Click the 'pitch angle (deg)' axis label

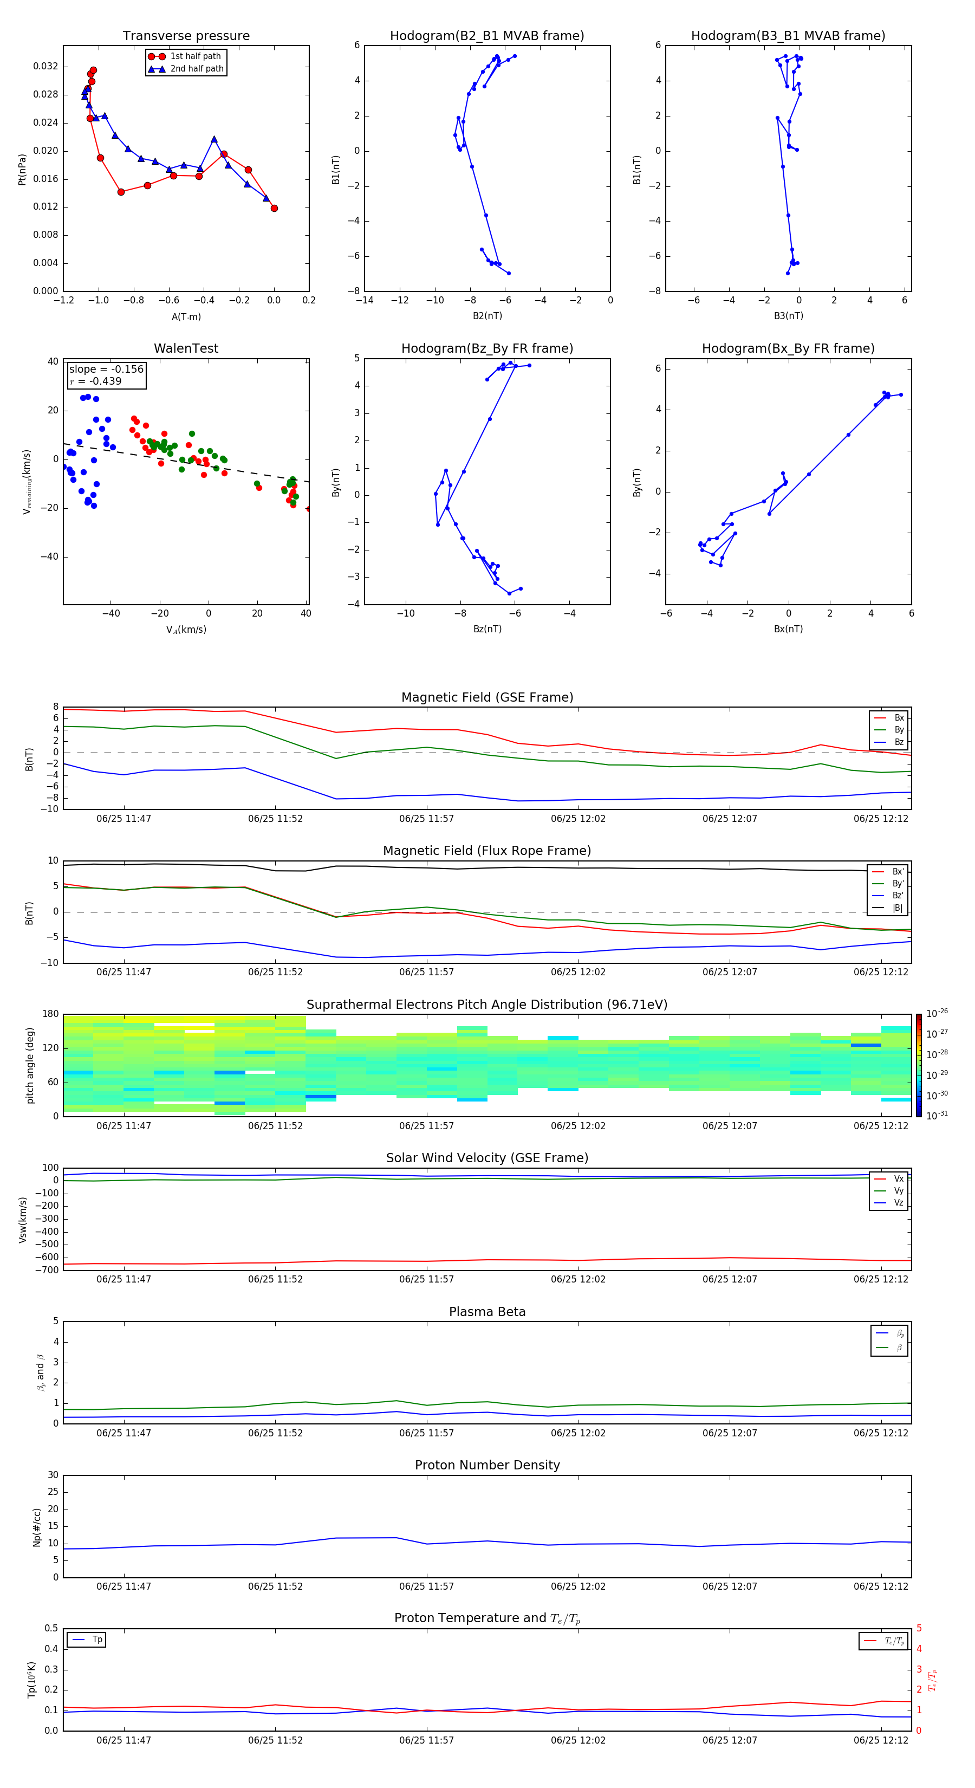pyautogui.click(x=30, y=1065)
